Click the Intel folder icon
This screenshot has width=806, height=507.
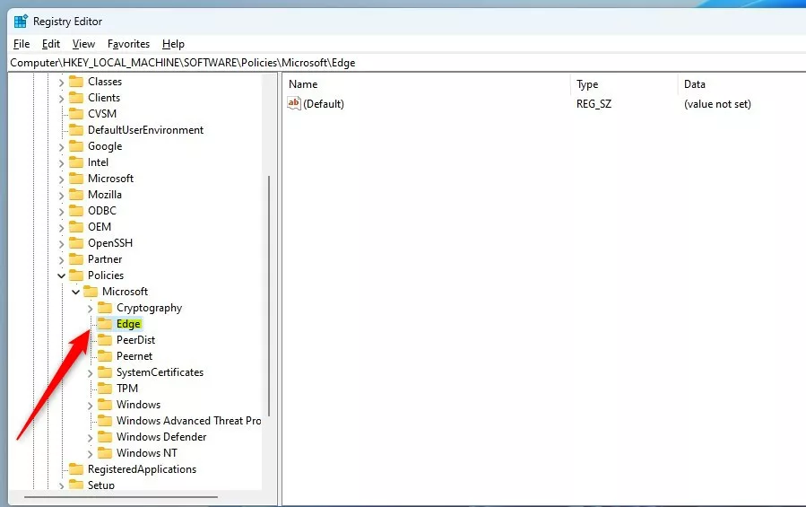click(76, 162)
